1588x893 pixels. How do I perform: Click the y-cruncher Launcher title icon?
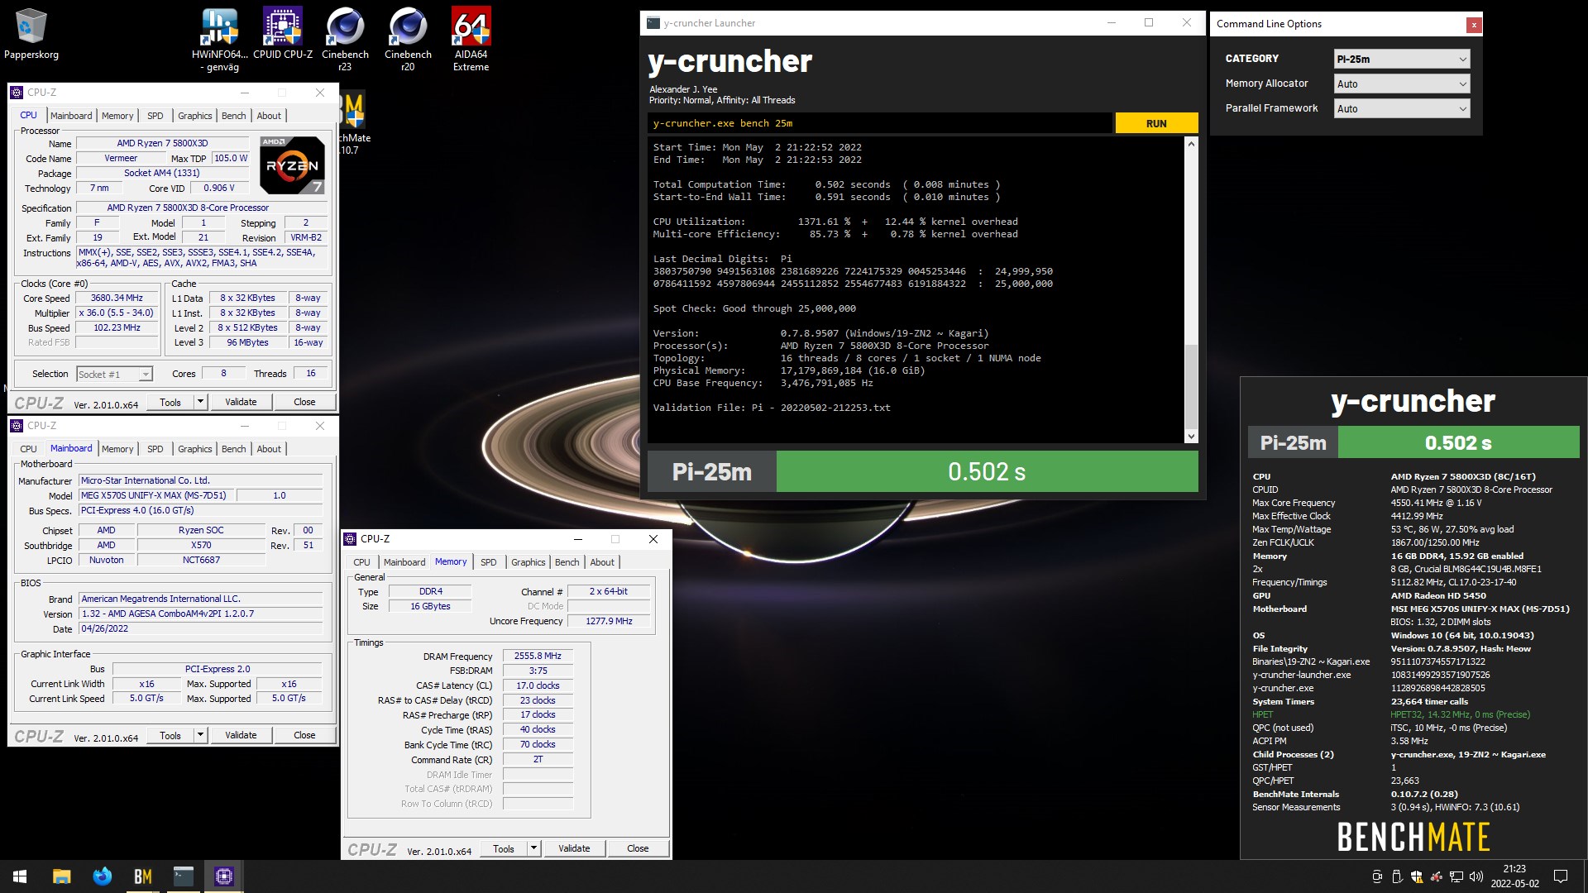(653, 23)
